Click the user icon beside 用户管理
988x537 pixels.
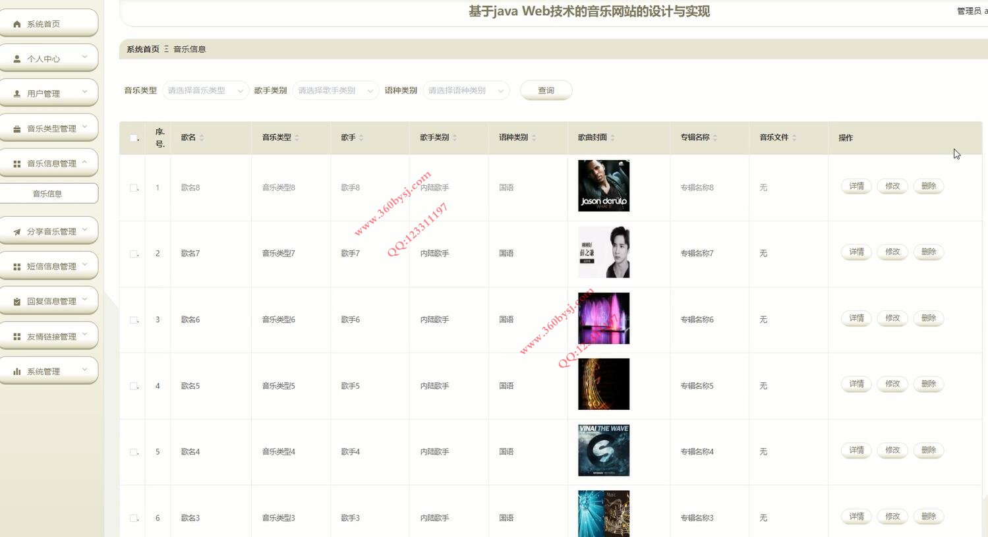17,94
